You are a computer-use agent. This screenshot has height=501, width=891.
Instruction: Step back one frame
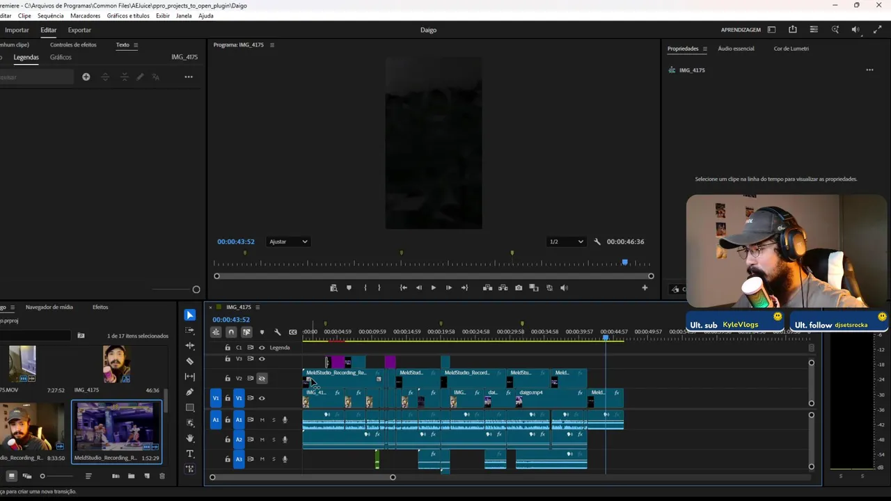(418, 287)
